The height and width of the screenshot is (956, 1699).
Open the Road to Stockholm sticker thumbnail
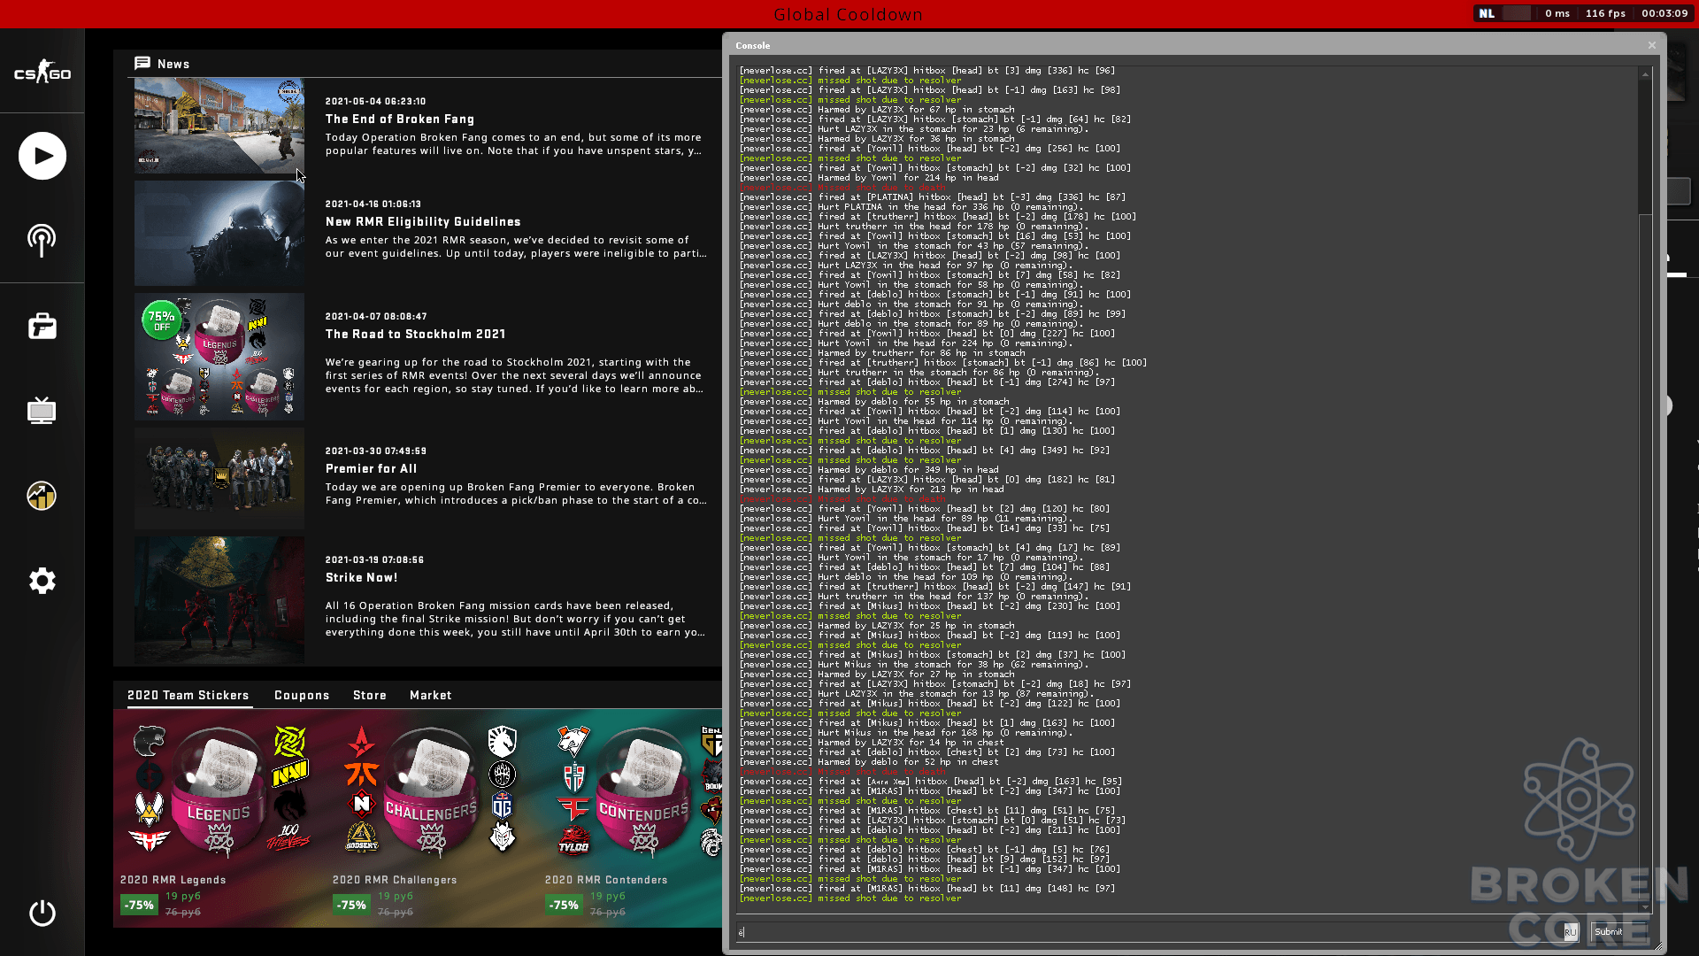[219, 357]
